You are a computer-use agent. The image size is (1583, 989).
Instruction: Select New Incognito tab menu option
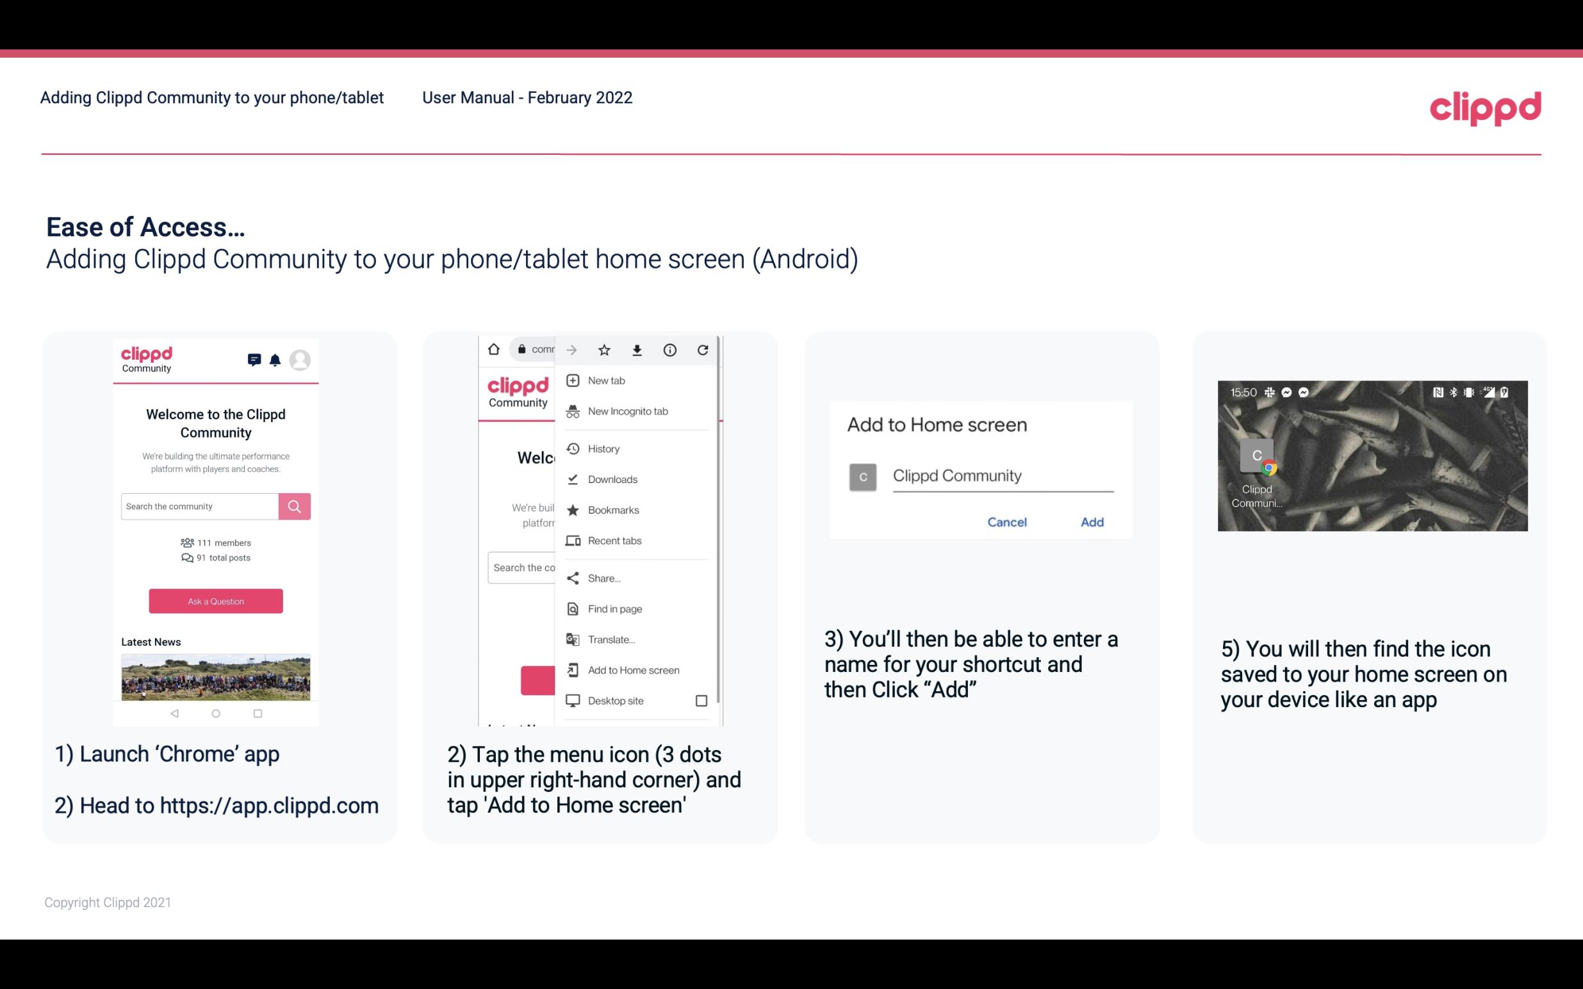click(x=627, y=411)
